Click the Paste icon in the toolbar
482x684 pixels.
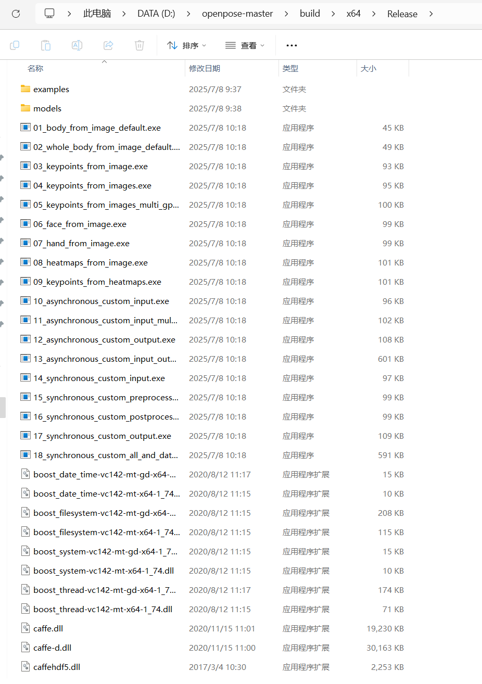pyautogui.click(x=45, y=45)
